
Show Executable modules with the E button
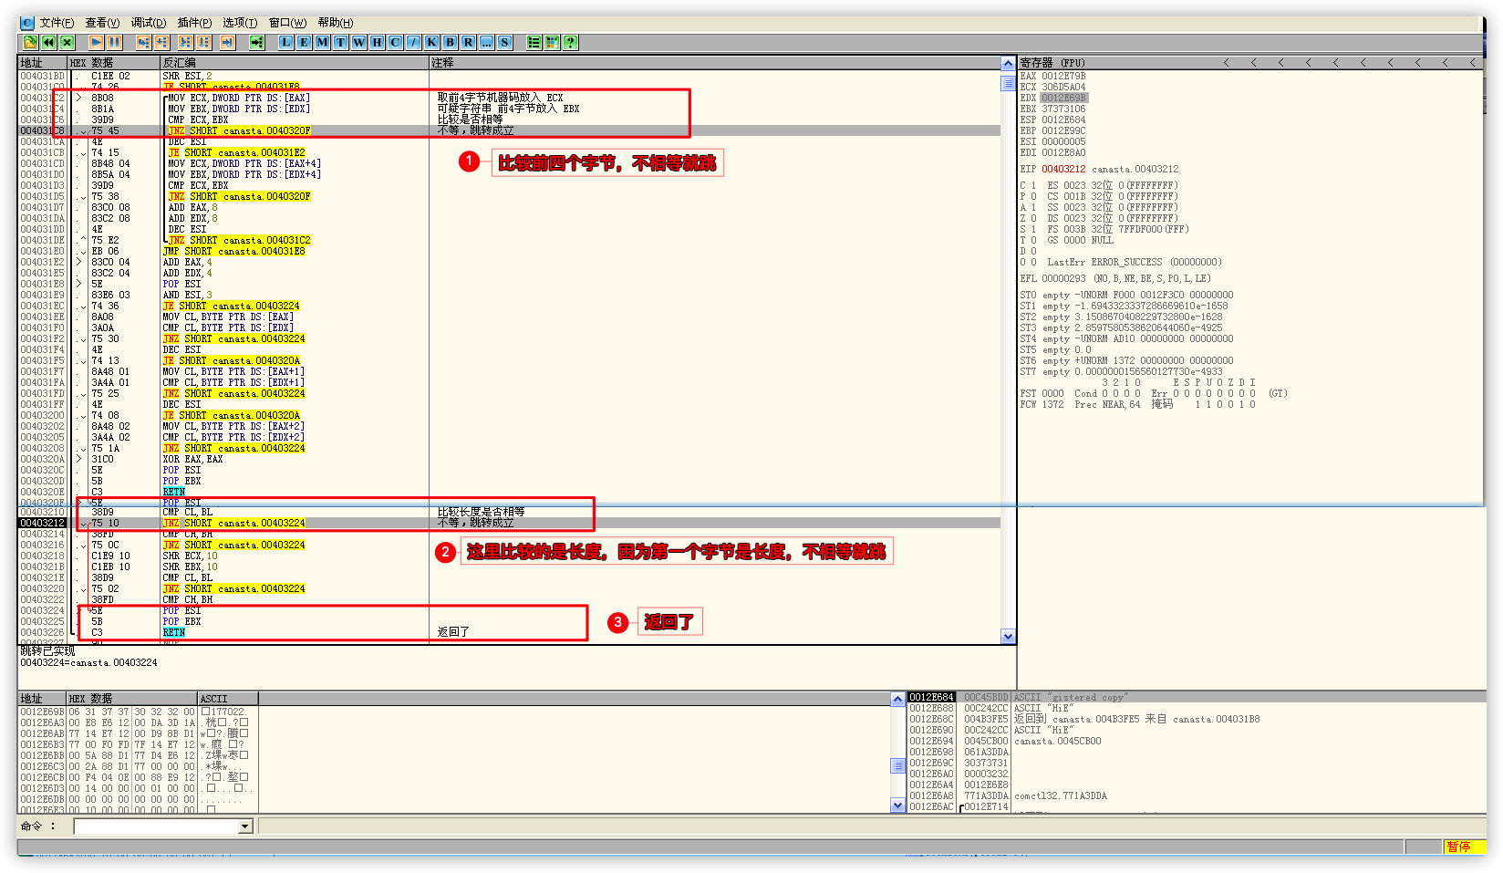pyautogui.click(x=305, y=42)
